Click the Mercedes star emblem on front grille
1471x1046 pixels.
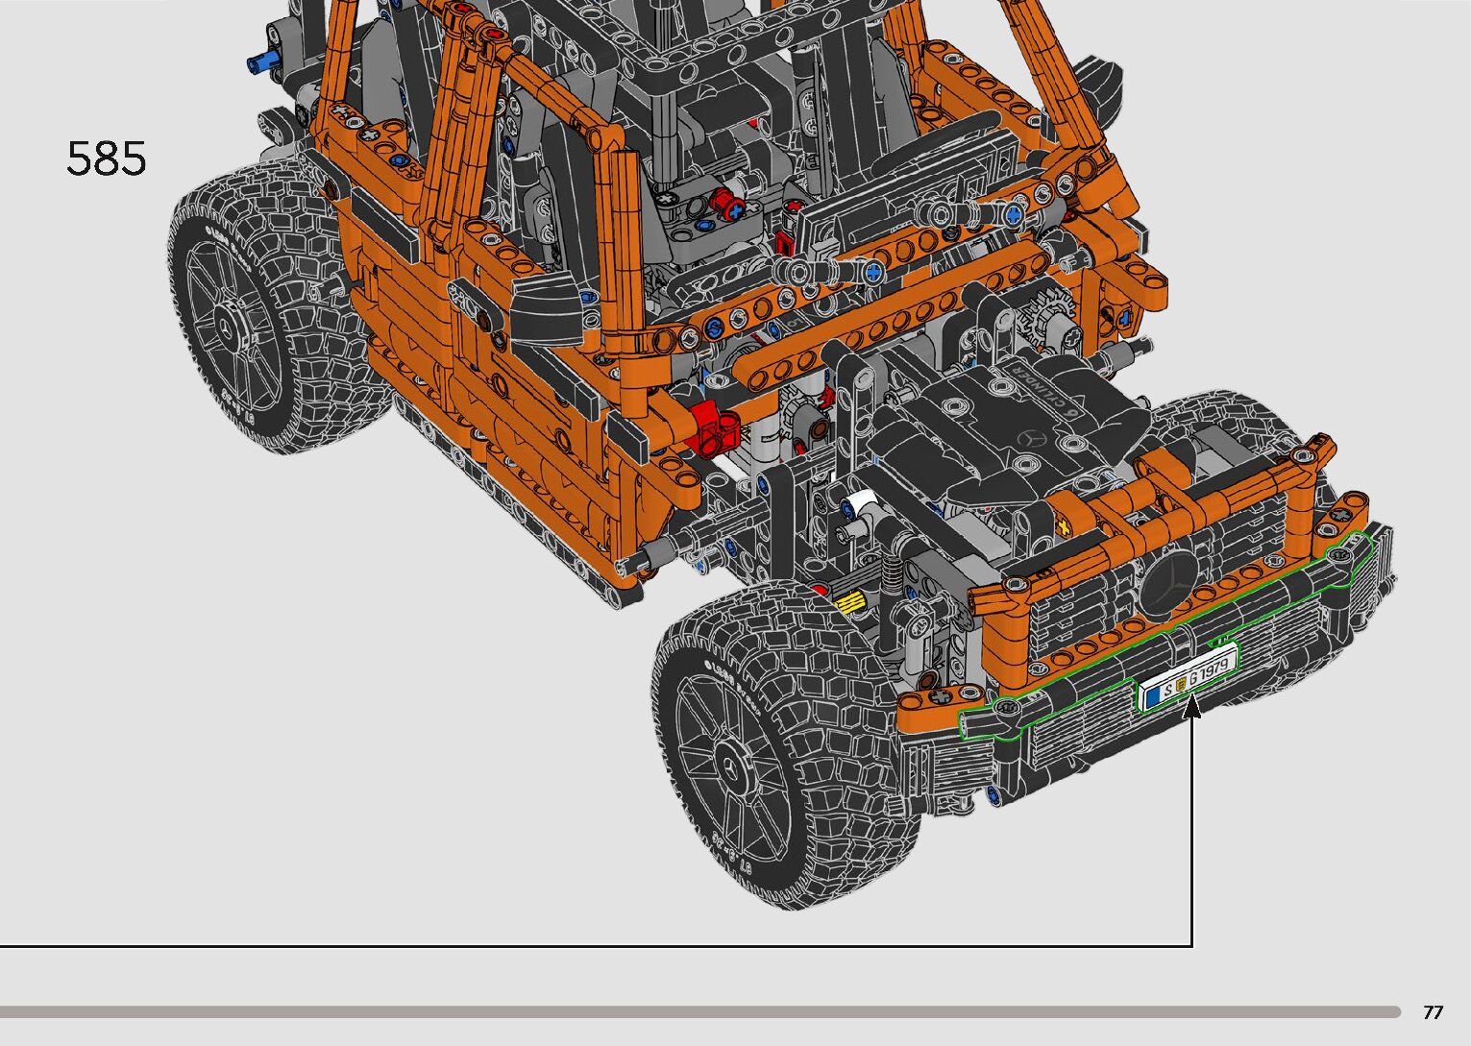click(1169, 584)
